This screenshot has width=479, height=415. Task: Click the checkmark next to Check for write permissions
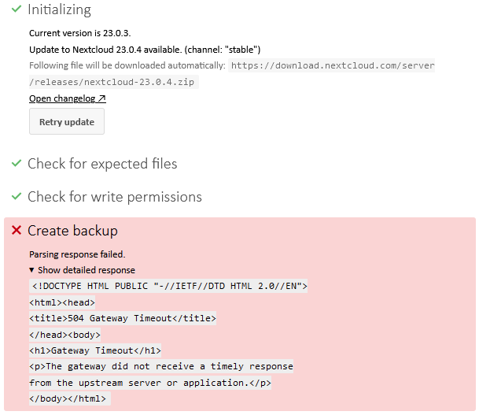click(x=17, y=196)
